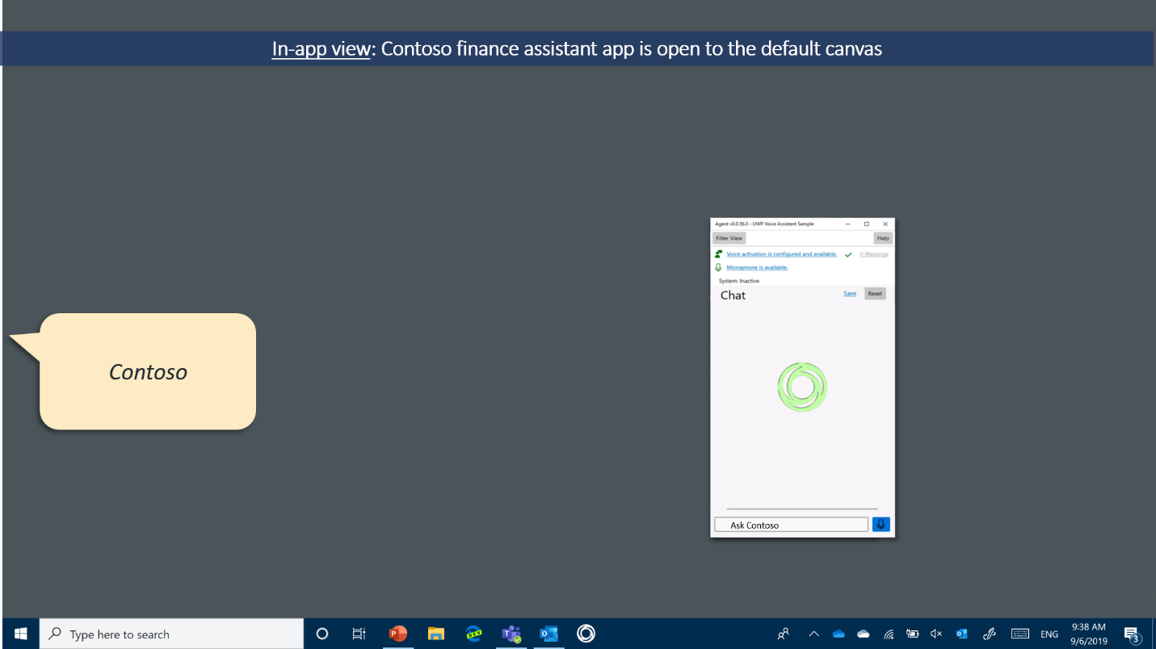Image resolution: width=1156 pixels, height=649 pixels.
Task: Click the Filter View button
Action: [729, 238]
